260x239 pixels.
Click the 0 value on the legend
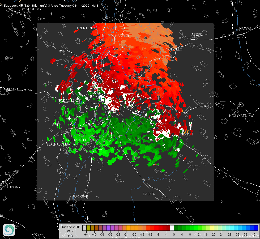point(174,234)
